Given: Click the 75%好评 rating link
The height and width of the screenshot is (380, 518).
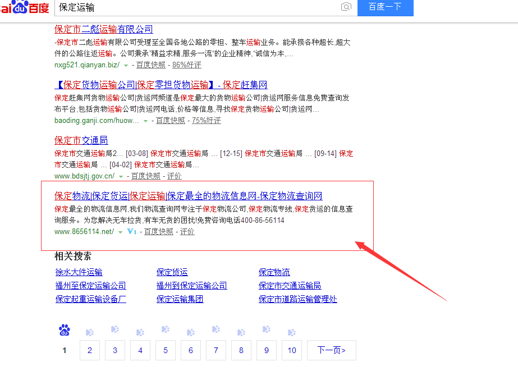Looking at the screenshot, I should [206, 120].
